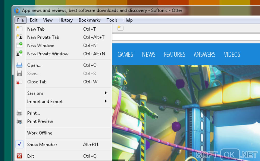Open the History menu
Viewport: 260px width, 161px height.
(66, 20)
